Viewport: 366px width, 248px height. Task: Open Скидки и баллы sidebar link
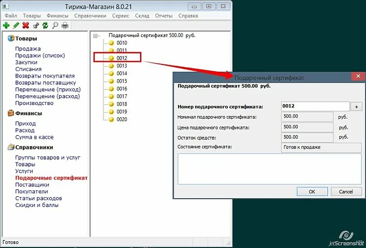(37, 205)
